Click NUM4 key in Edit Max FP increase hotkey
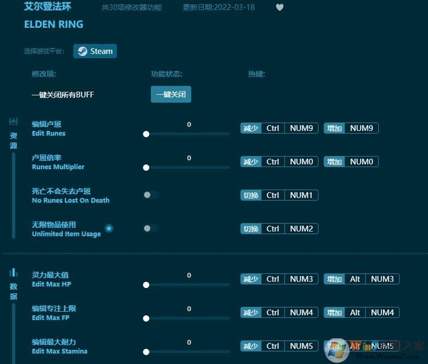 click(382, 313)
